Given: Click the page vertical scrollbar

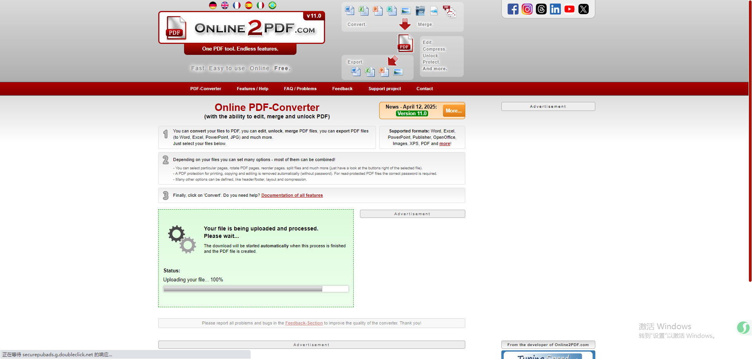Looking at the screenshot, I should pyautogui.click(x=750, y=141).
